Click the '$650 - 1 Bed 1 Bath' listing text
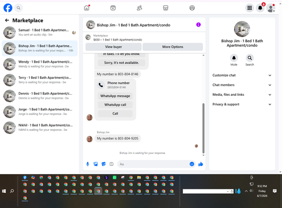The image size is (282, 208). 118,39
